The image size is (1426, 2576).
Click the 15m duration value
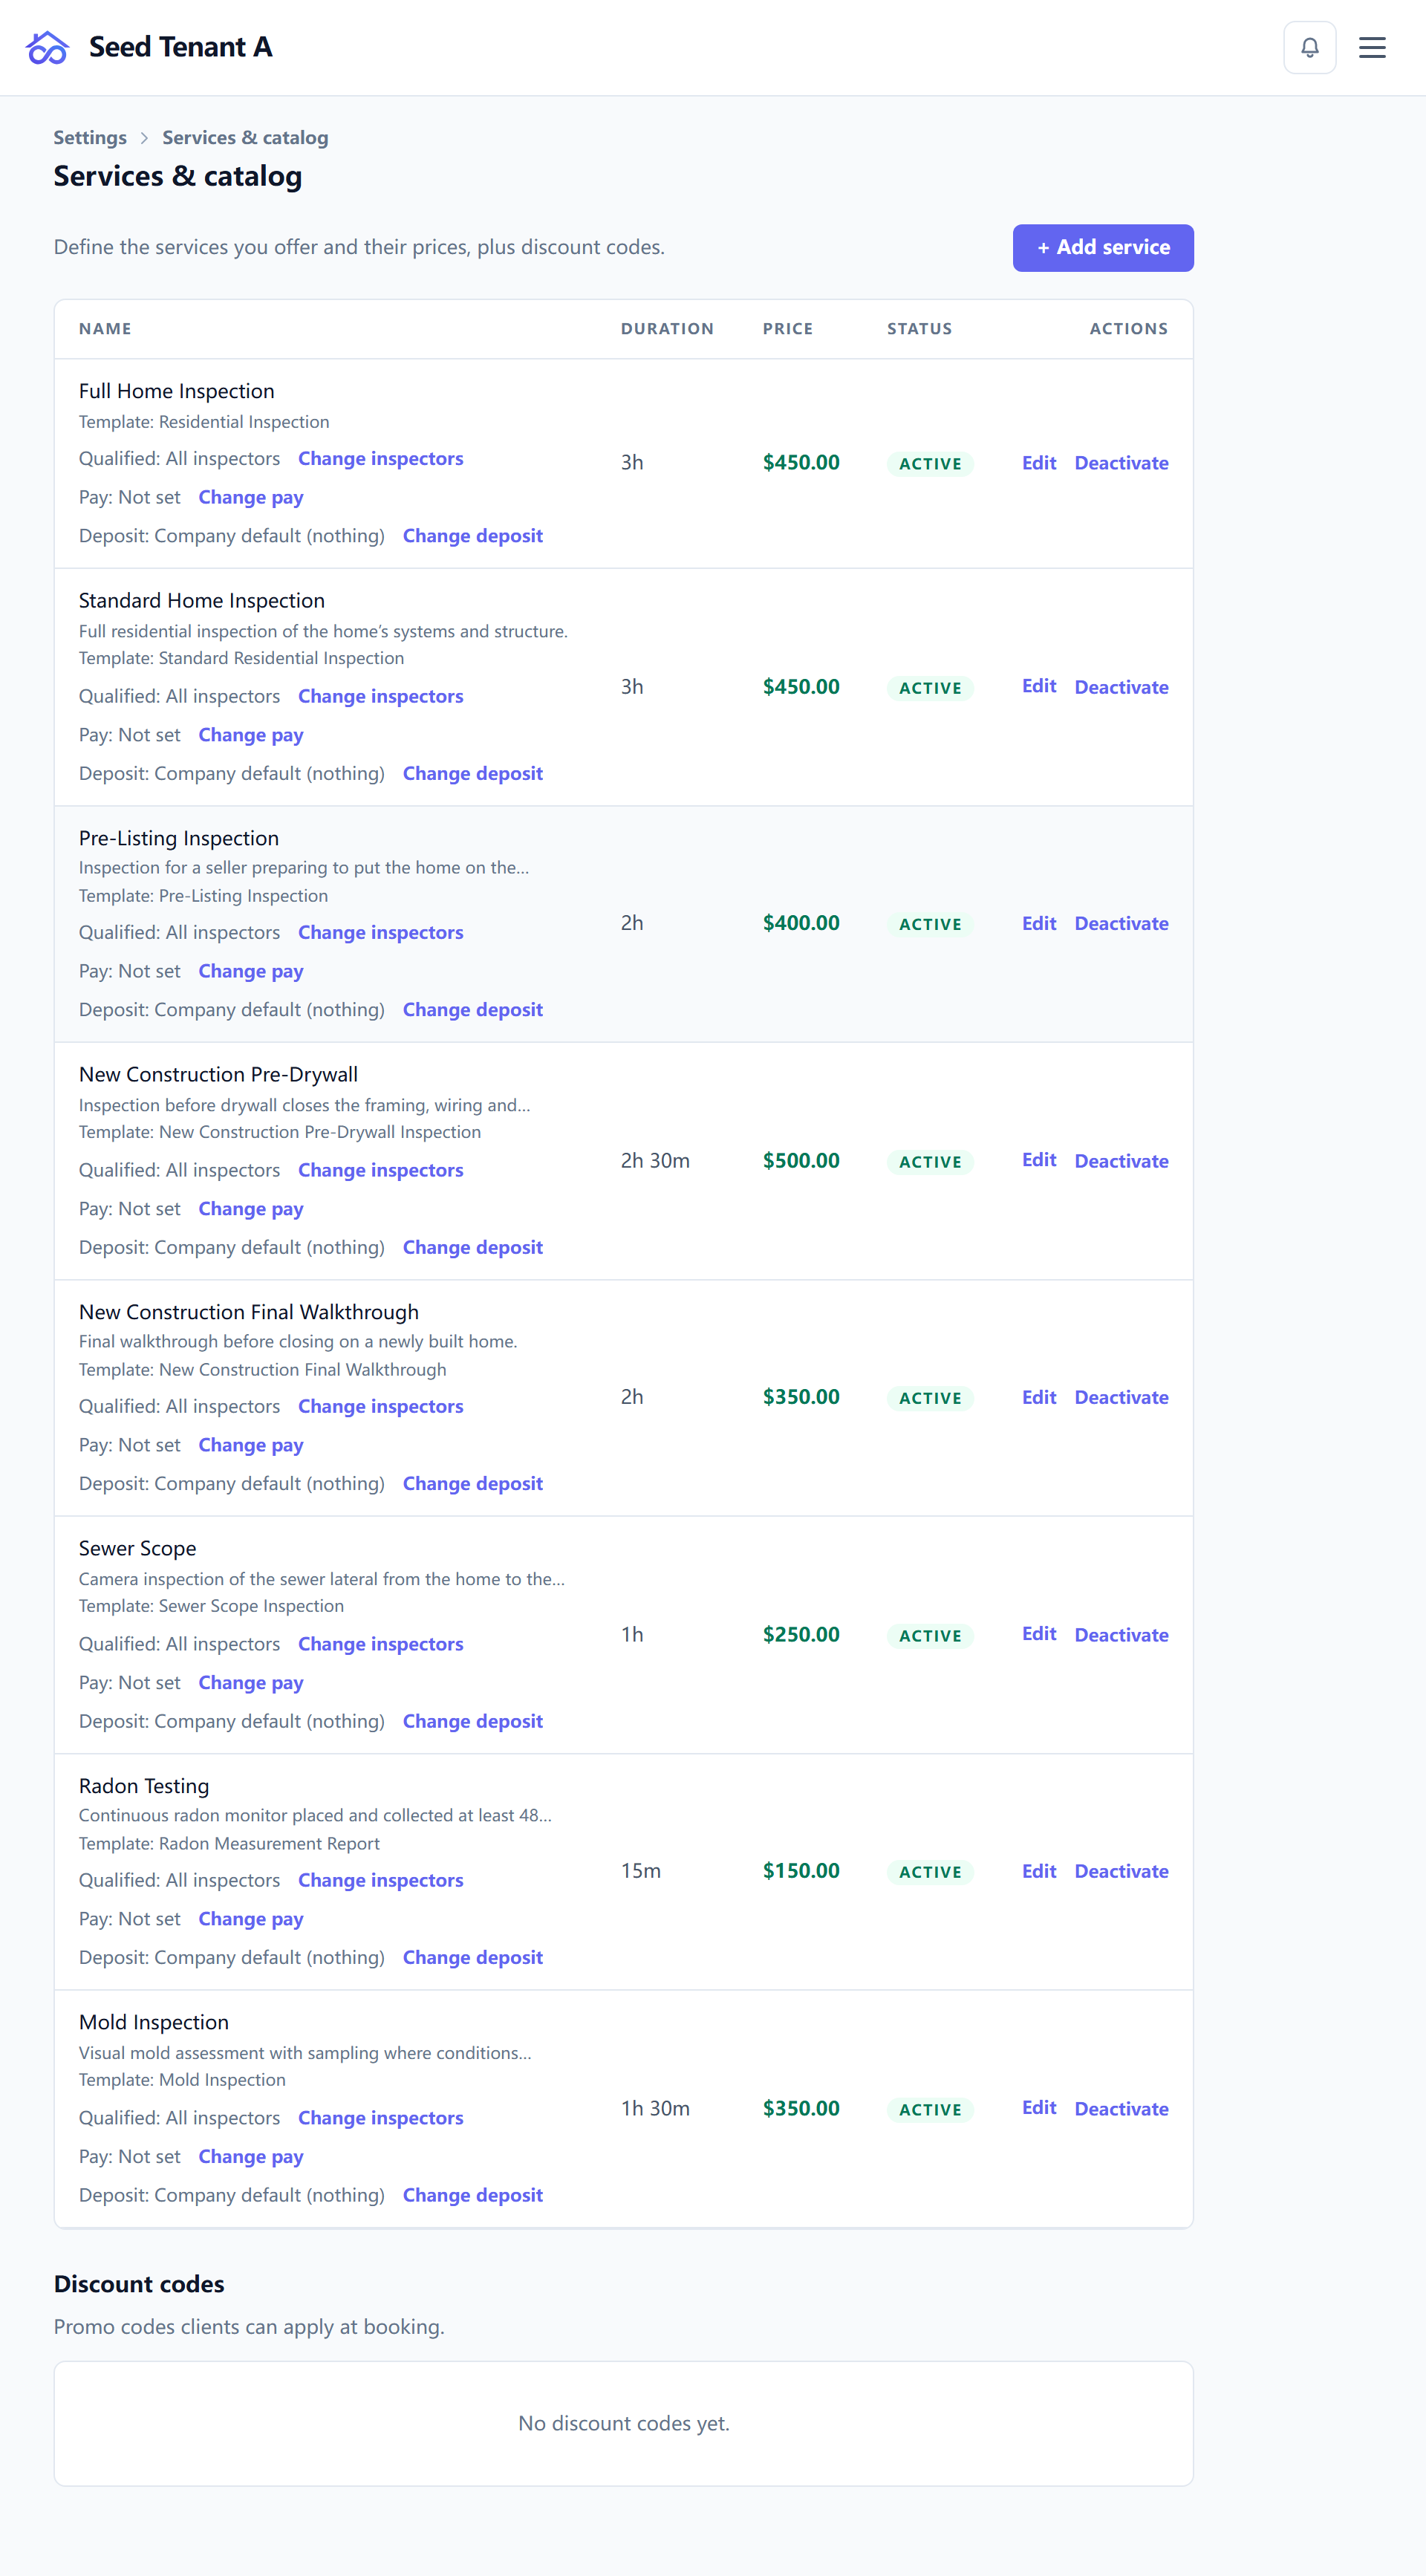click(x=641, y=1871)
